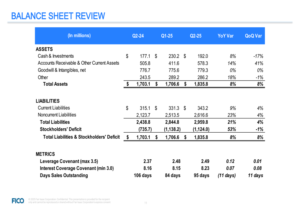Image resolution: width=300 pixels, height=206 pixels.
Task: Select Accounts Receivable value 411.6
Action: (x=174, y=63)
